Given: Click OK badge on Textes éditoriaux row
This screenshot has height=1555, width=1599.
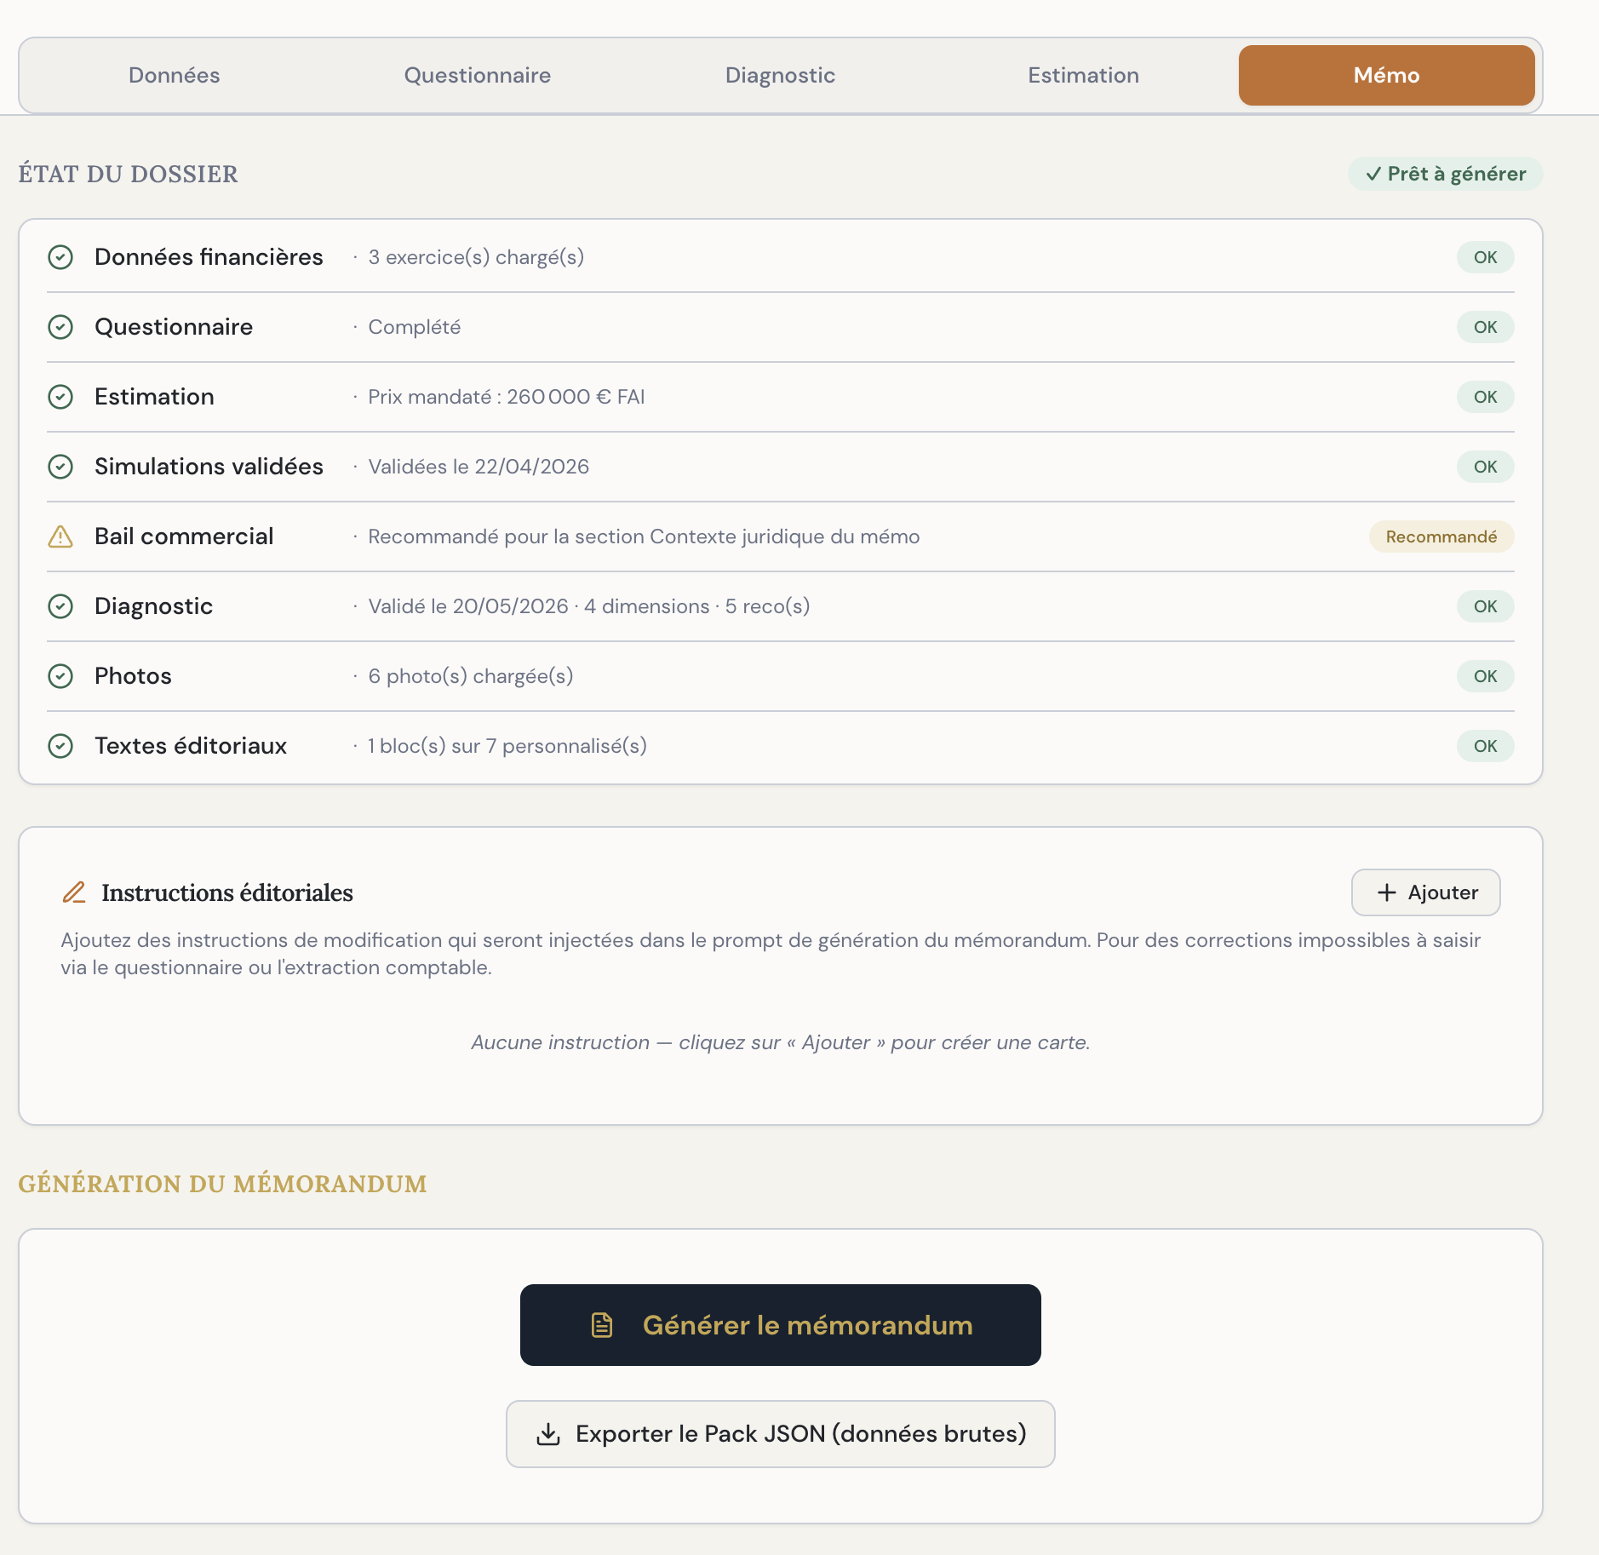Looking at the screenshot, I should [1486, 746].
